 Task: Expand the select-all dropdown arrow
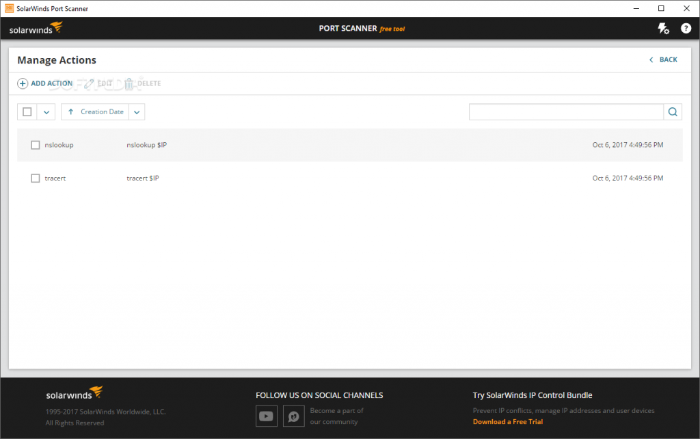tap(46, 112)
